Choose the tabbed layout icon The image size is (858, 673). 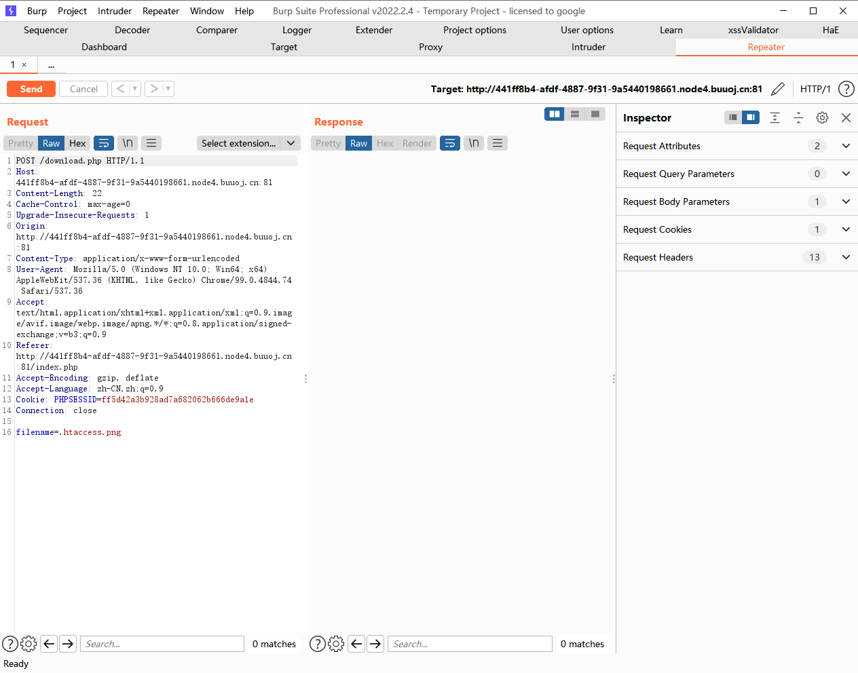(595, 114)
